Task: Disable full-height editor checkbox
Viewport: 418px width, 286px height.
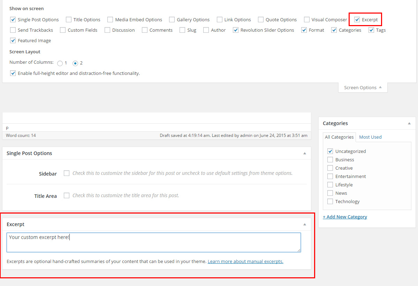Action: pos(13,74)
